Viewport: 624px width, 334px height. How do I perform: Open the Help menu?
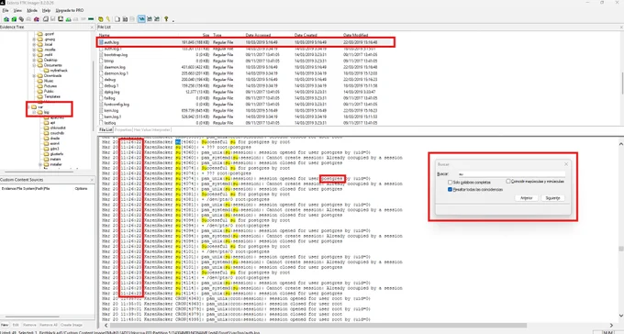point(46,10)
